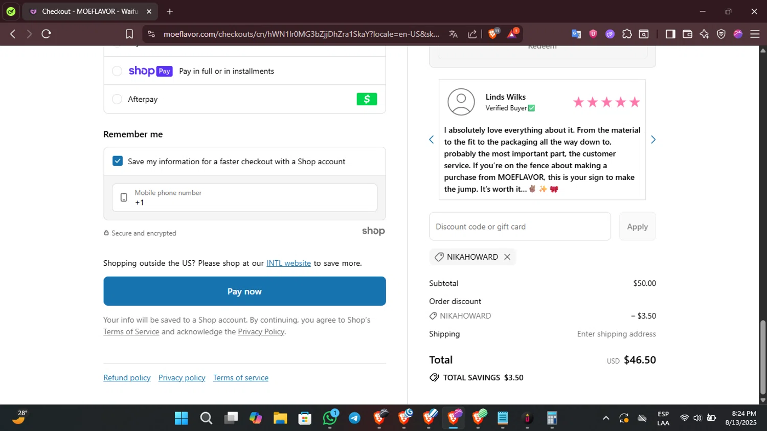The image size is (767, 431).
Task: Open the Windows Start menu
Action: (x=181, y=418)
